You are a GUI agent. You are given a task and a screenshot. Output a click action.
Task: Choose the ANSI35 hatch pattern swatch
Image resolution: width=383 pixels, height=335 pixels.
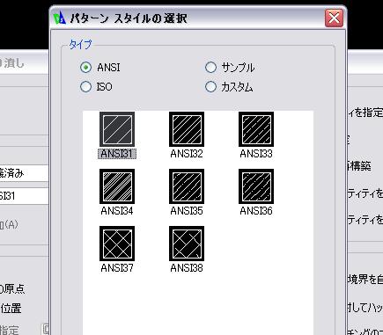tap(187, 186)
